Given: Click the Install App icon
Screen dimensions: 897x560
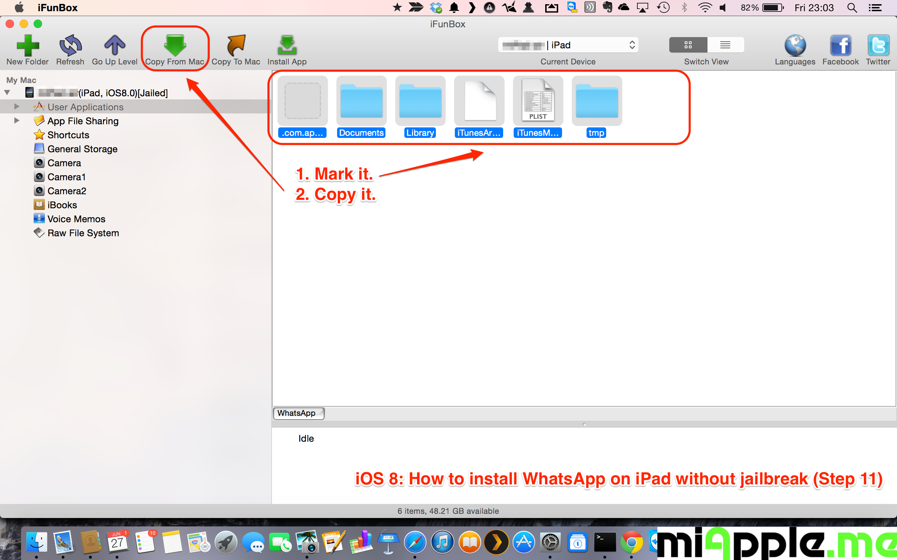Looking at the screenshot, I should [287, 45].
